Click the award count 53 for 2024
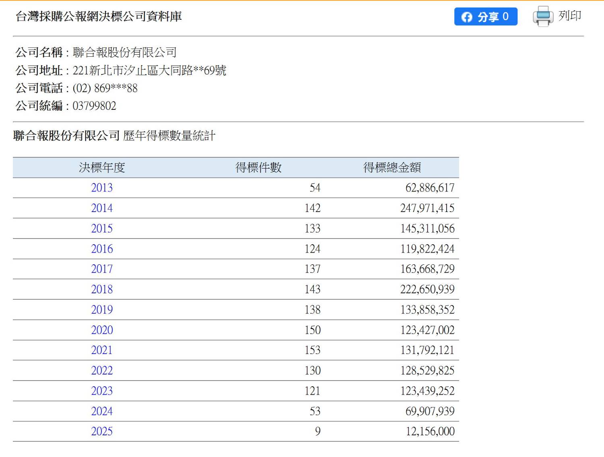The height and width of the screenshot is (457, 604). pos(315,411)
